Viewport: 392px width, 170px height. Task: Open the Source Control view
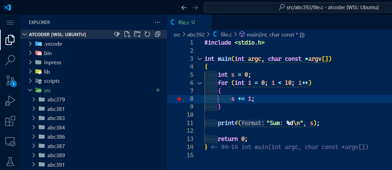11,80
